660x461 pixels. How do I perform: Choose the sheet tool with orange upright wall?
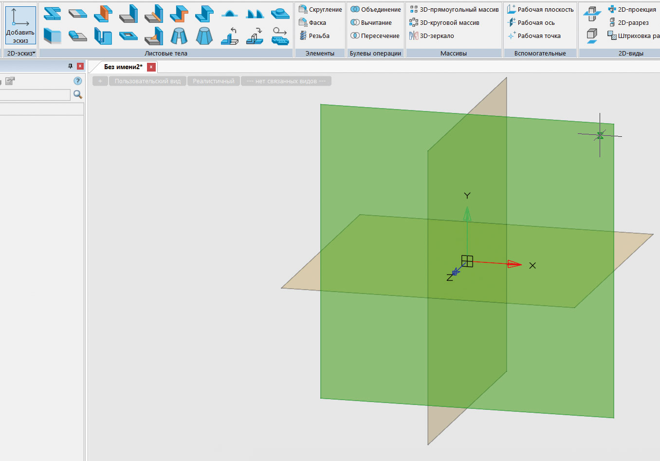pos(103,14)
